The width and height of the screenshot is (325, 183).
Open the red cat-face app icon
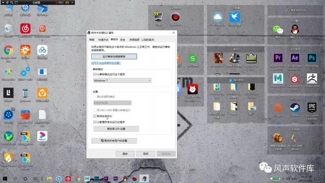tap(192, 89)
